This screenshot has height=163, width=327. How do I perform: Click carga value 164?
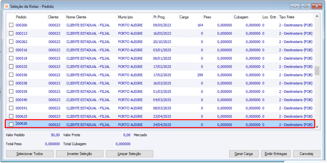tap(200, 25)
